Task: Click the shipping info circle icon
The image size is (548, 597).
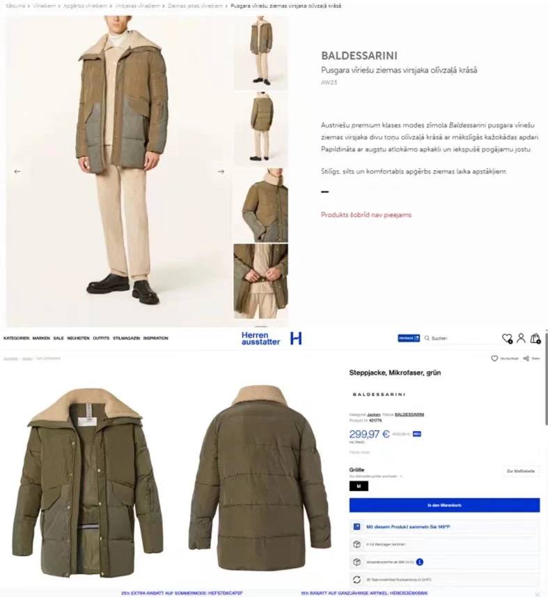Action: pos(420,562)
